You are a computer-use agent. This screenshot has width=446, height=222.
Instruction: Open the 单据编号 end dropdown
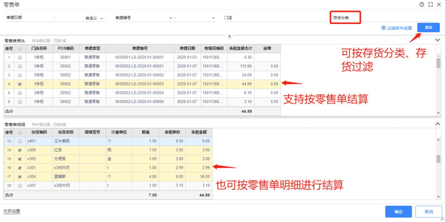[214, 18]
